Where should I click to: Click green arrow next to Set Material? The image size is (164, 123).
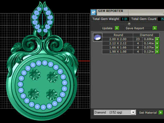[161, 113]
